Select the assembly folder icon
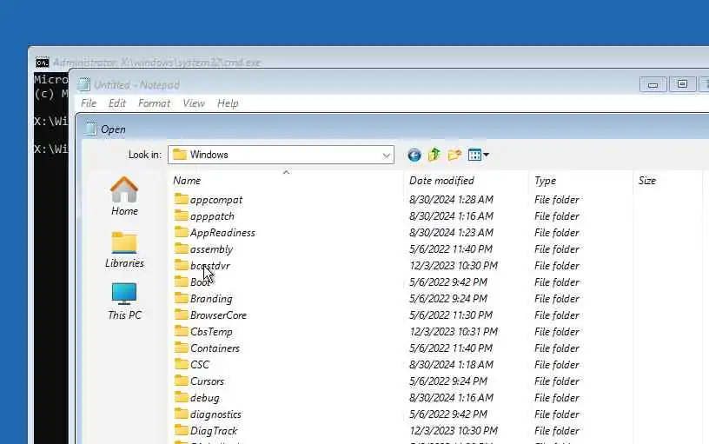Image resolution: width=709 pixels, height=444 pixels. click(182, 249)
